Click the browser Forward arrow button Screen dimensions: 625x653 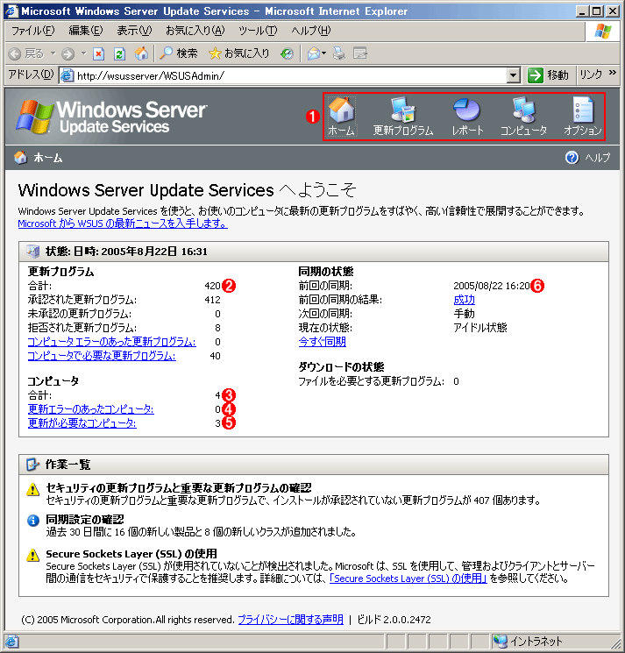(67, 53)
